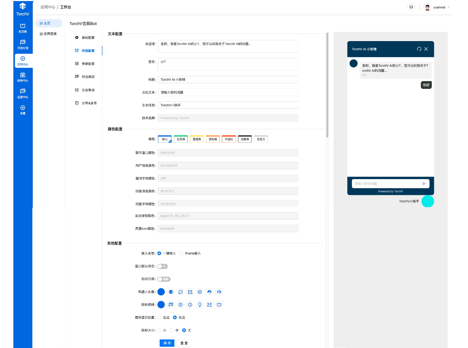
Task: Click the 重置 button
Action: (184, 343)
